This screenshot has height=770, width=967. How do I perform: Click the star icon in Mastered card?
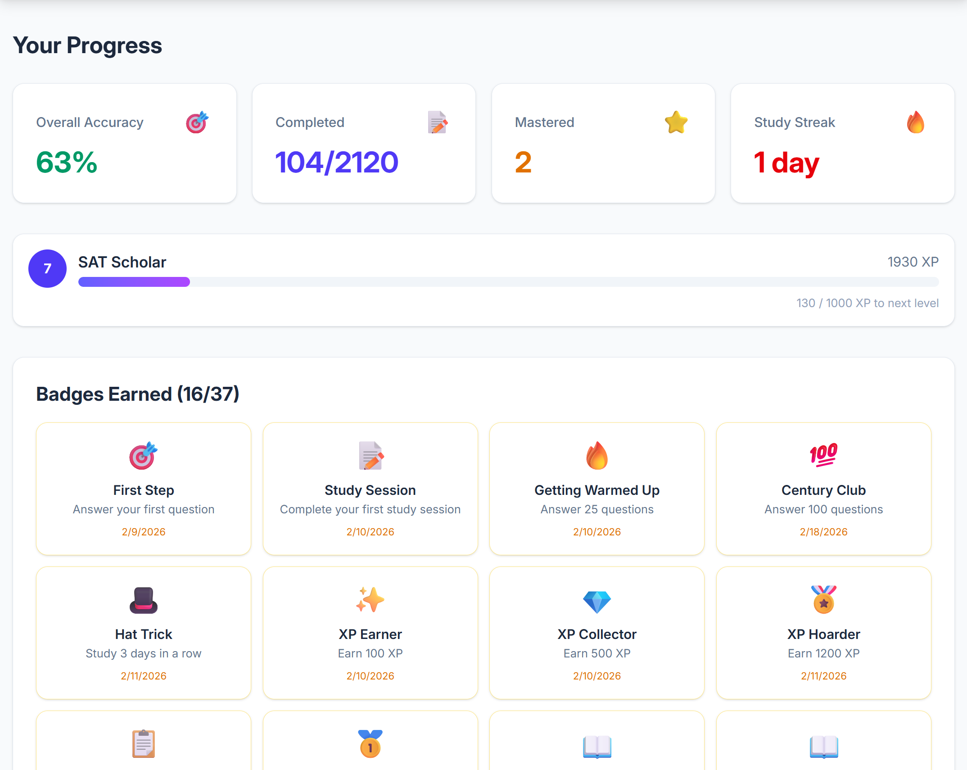click(676, 122)
